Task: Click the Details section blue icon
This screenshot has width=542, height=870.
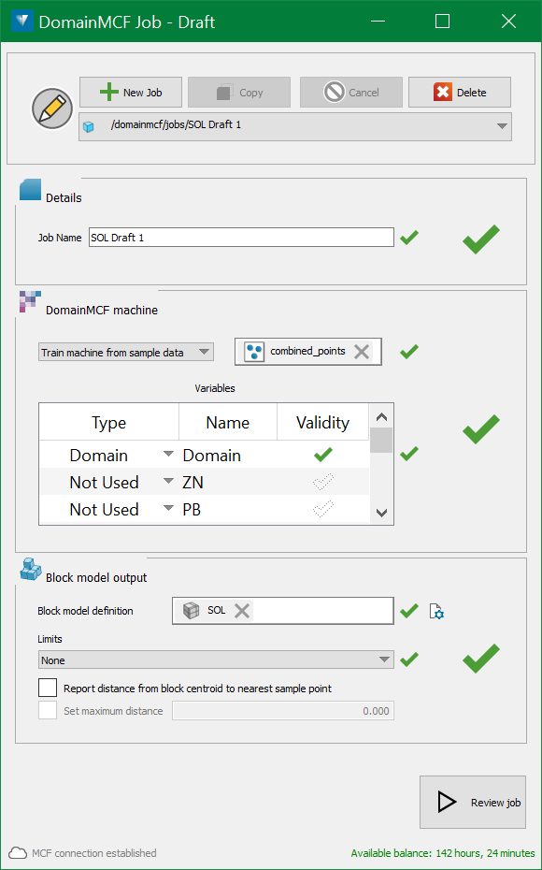Action: [31, 190]
